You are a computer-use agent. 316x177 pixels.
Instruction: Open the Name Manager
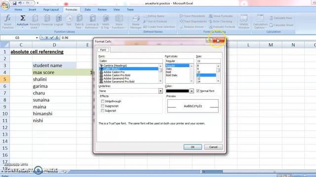(x=136, y=22)
